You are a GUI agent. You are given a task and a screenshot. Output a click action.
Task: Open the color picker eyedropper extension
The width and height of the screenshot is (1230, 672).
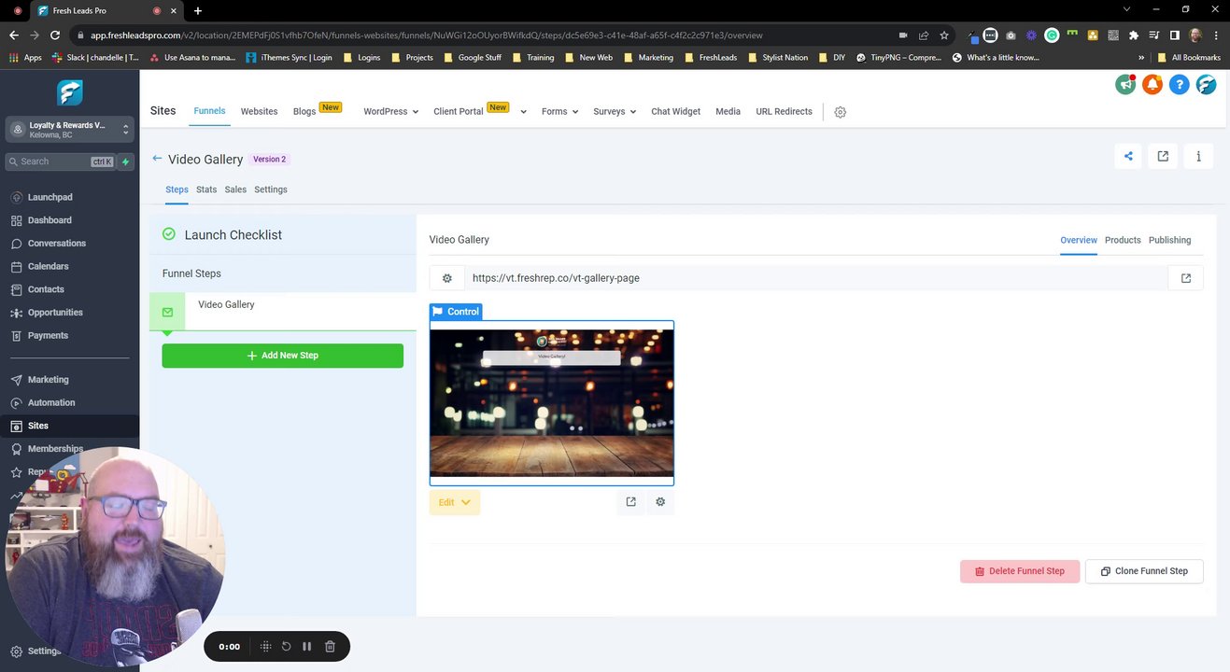point(972,35)
